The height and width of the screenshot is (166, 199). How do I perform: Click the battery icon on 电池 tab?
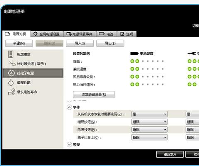pos(102,34)
